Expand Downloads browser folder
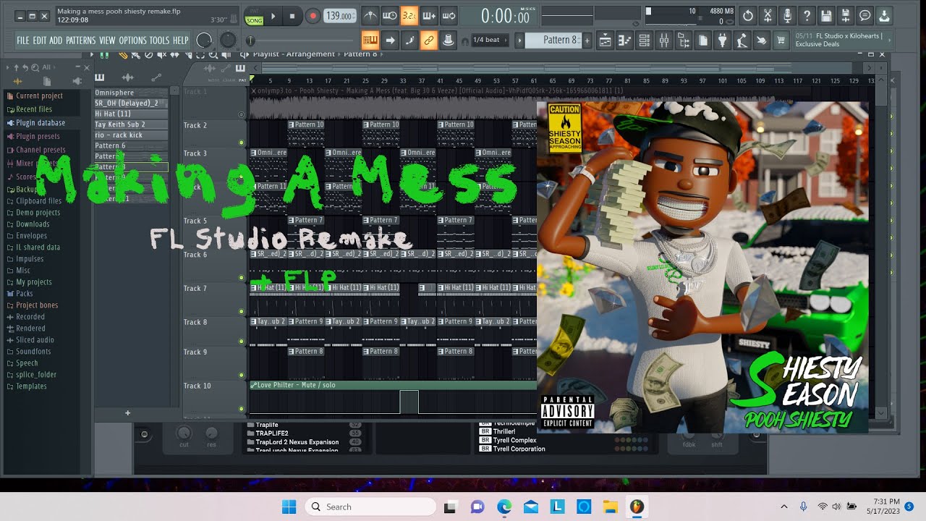The width and height of the screenshot is (926, 521). pos(33,224)
